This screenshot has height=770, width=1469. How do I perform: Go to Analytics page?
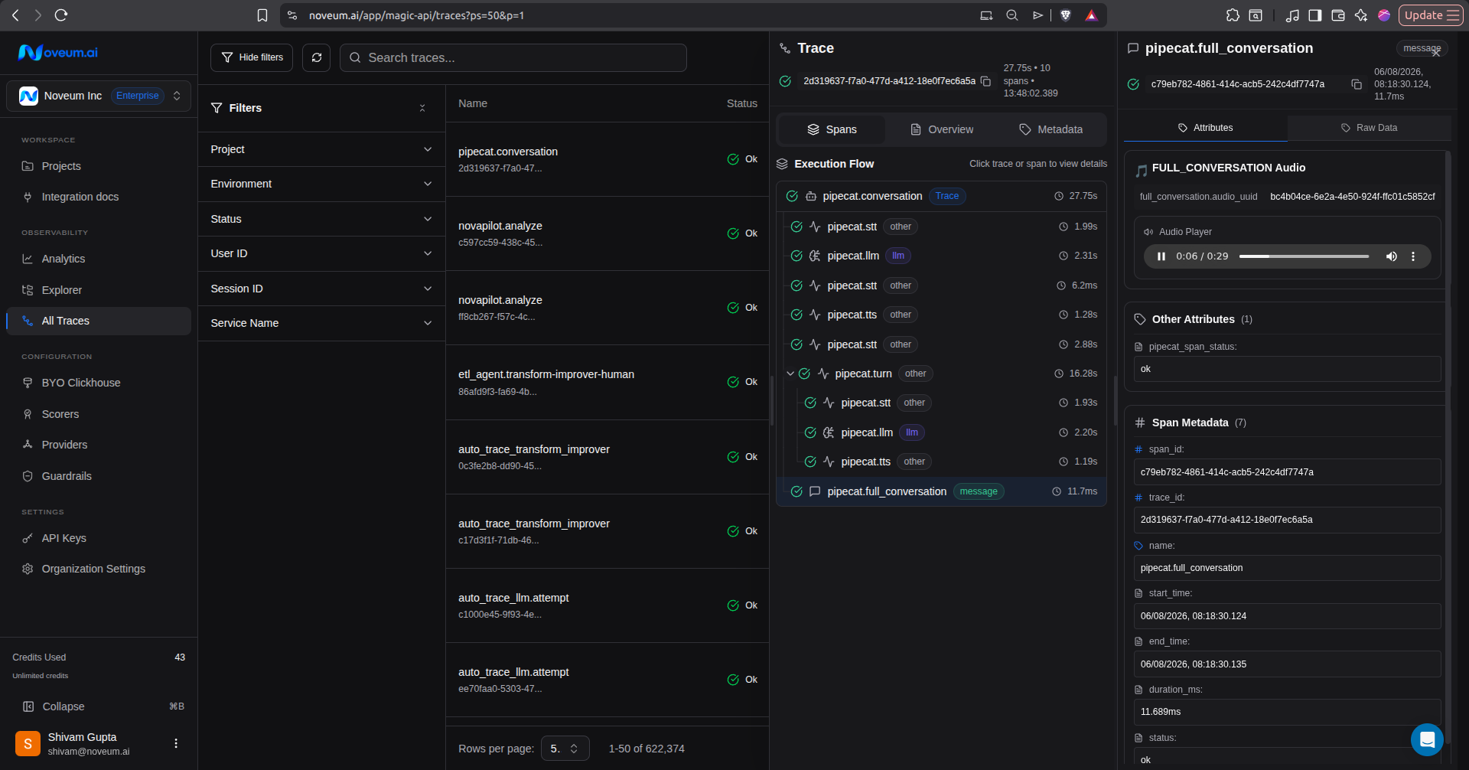tap(98, 259)
